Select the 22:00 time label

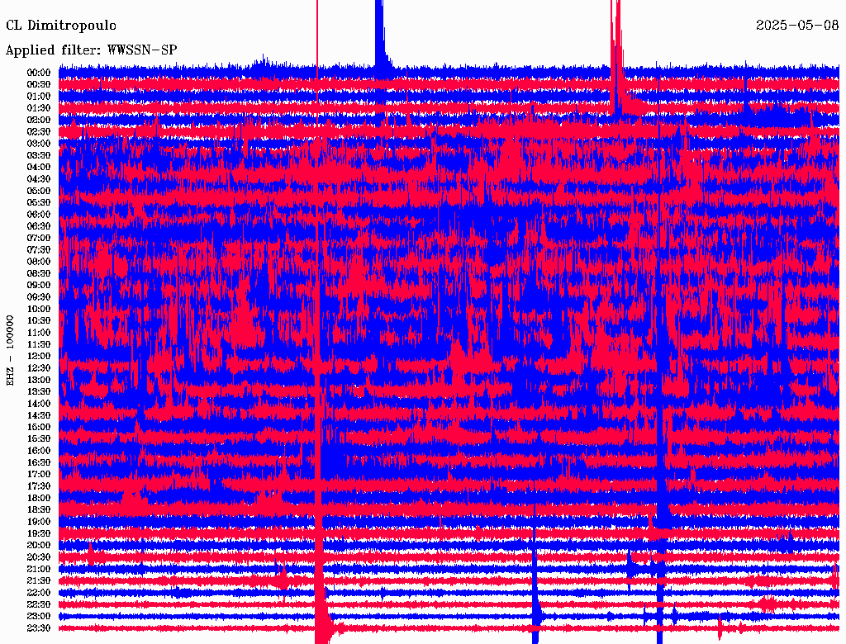tap(39, 593)
